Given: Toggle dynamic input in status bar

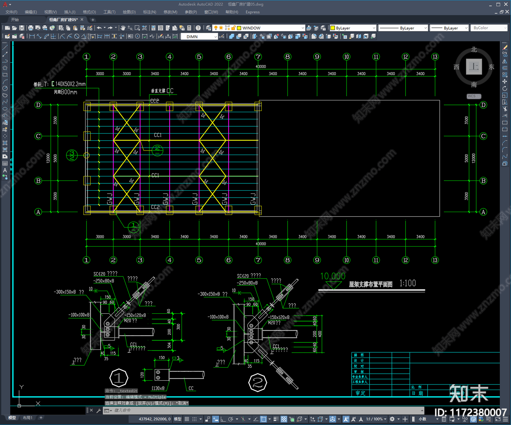Looking at the screenshot, I should [x=216, y=419].
